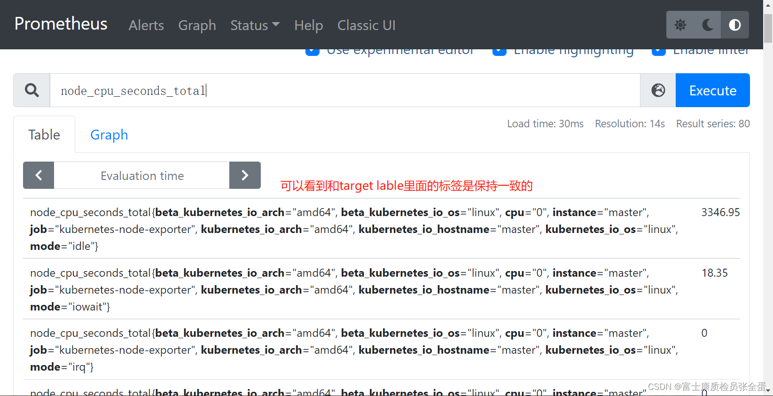The height and width of the screenshot is (396, 773).
Task: Click the Execute button
Action: (712, 90)
